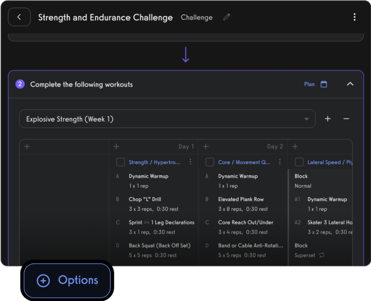Click the back arrow icon
The width and height of the screenshot is (371, 301).
19,17
